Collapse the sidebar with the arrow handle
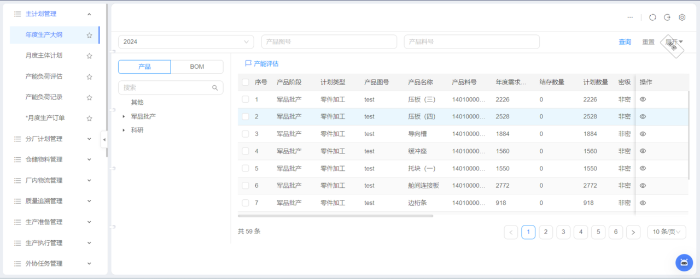The height and width of the screenshot is (279, 700). [x=104, y=140]
